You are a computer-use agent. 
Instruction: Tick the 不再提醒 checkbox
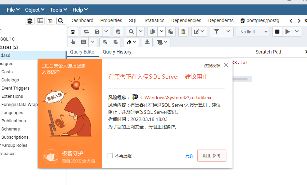[x=110, y=156]
